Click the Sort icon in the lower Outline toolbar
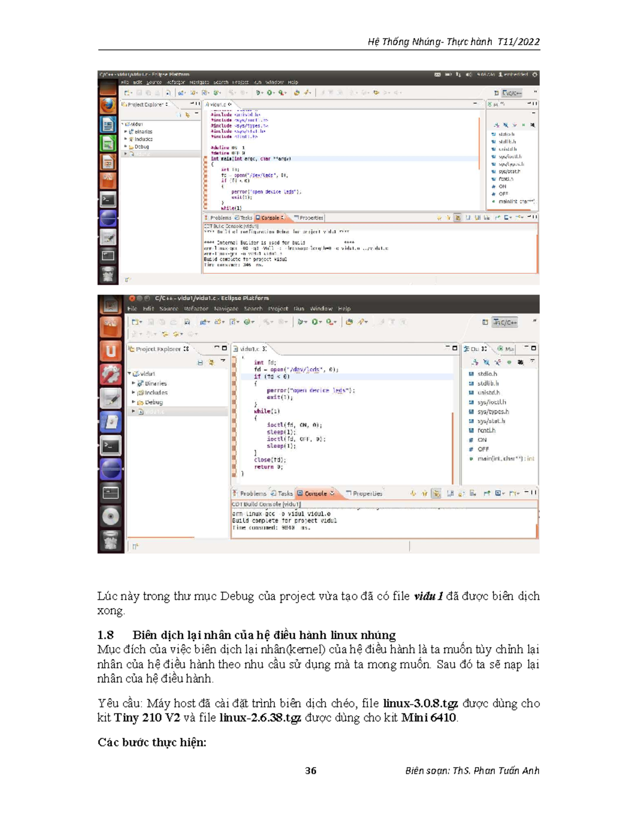This screenshot has width=638, height=825. tap(475, 362)
